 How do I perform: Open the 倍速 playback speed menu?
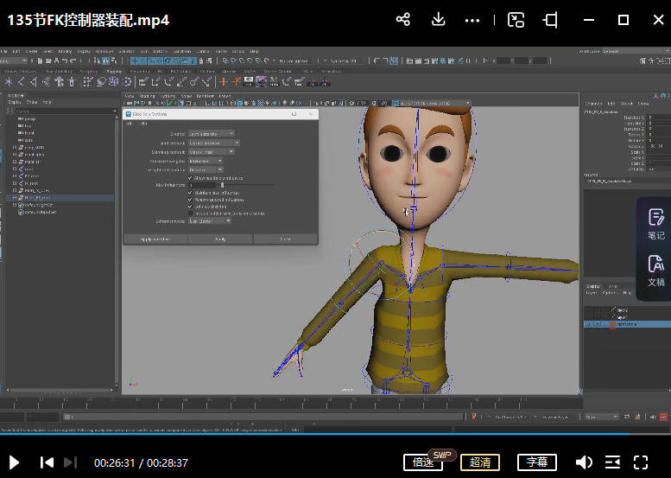point(423,462)
